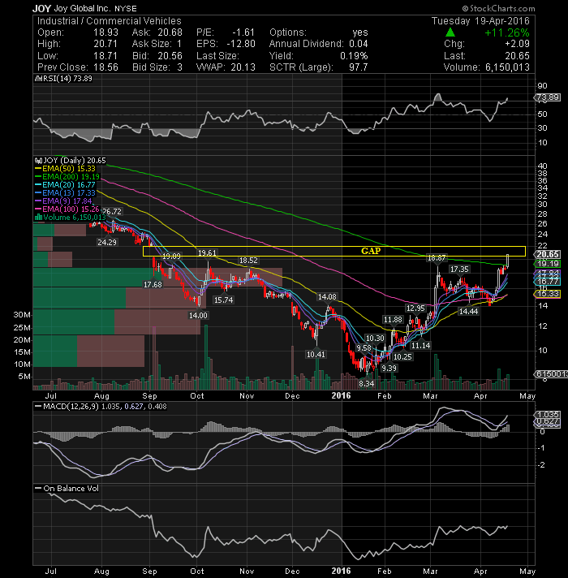The image size is (568, 578).
Task: Click the yellow 15.33 tag on right axis
Action: (x=548, y=294)
